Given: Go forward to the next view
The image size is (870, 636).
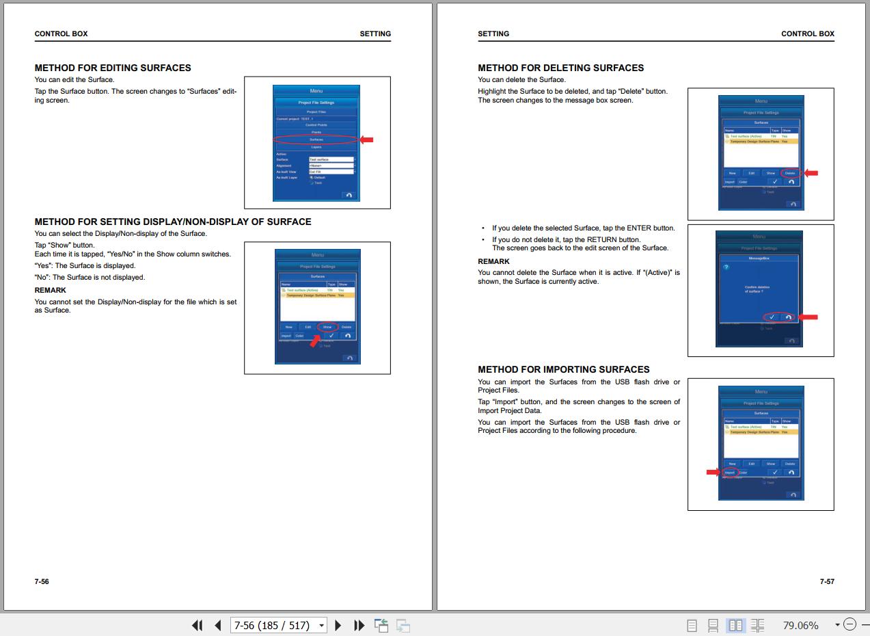Looking at the screenshot, I should pyautogui.click(x=403, y=625).
